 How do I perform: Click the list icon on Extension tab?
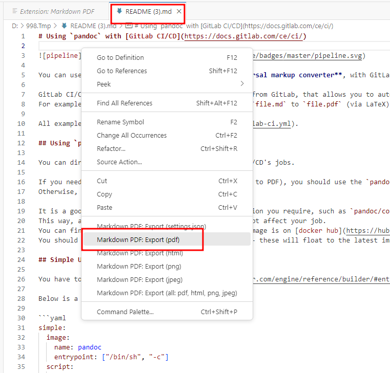(x=15, y=11)
